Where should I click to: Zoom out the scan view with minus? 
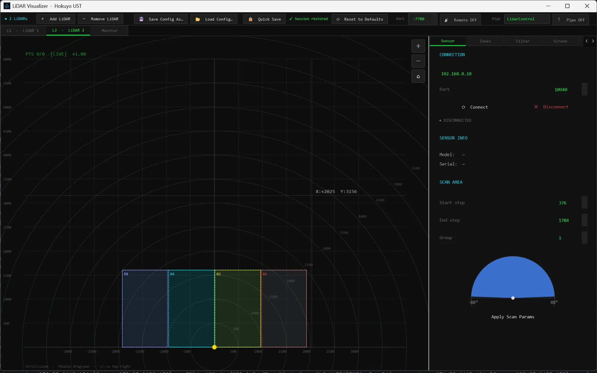click(x=418, y=61)
